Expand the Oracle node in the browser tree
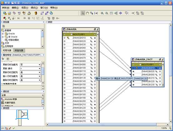Screen dimensions: 173x131 (3, 33)
